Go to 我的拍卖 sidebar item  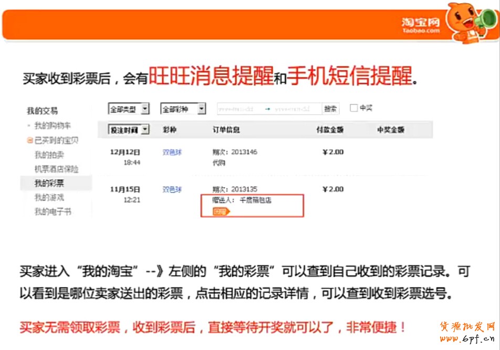pos(49,155)
